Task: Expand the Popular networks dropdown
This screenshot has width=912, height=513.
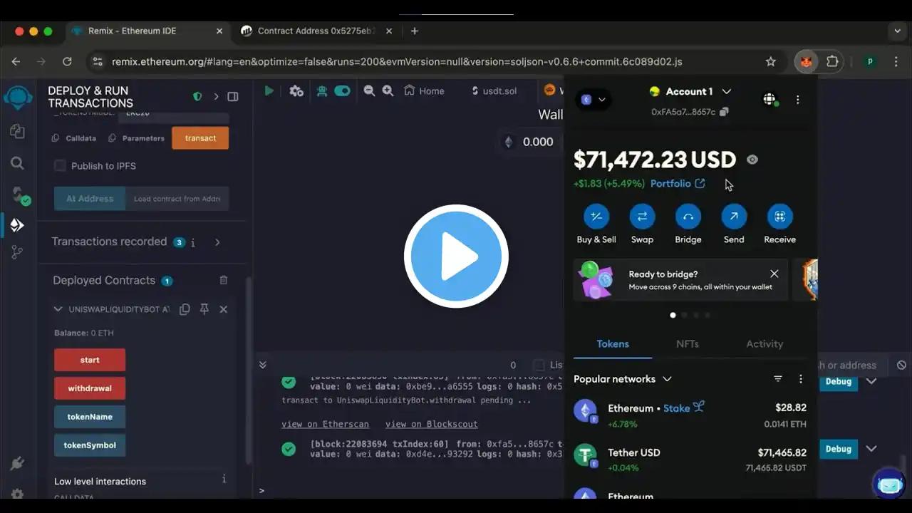Action: click(x=623, y=379)
